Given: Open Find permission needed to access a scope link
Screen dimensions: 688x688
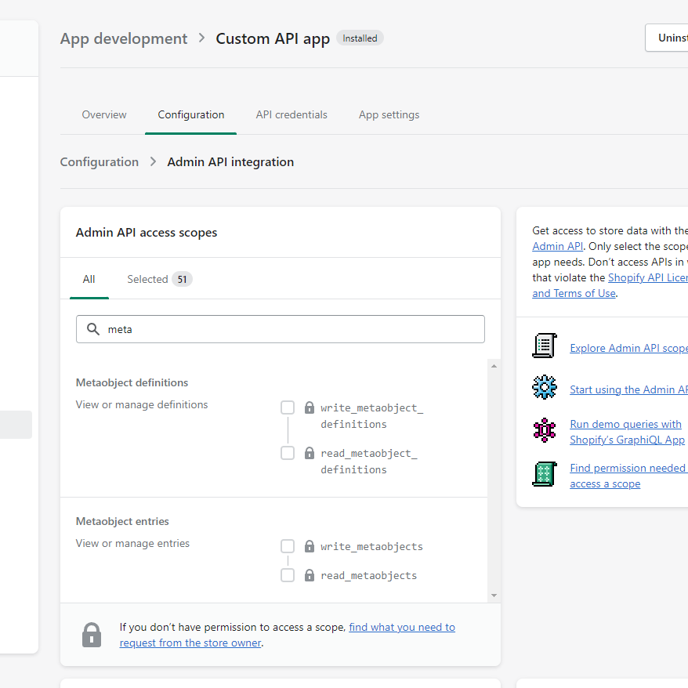Looking at the screenshot, I should point(628,476).
